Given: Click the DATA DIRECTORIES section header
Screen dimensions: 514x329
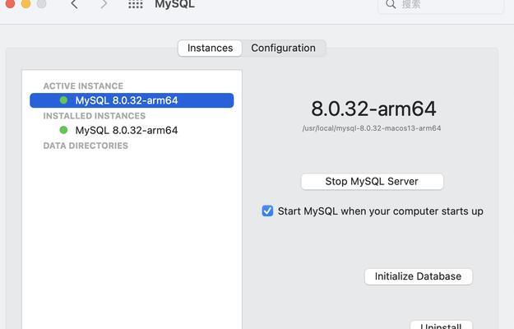Looking at the screenshot, I should click(86, 146).
